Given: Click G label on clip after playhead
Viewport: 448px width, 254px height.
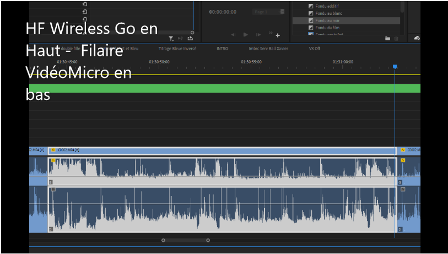Looking at the screenshot, I should point(400,182).
